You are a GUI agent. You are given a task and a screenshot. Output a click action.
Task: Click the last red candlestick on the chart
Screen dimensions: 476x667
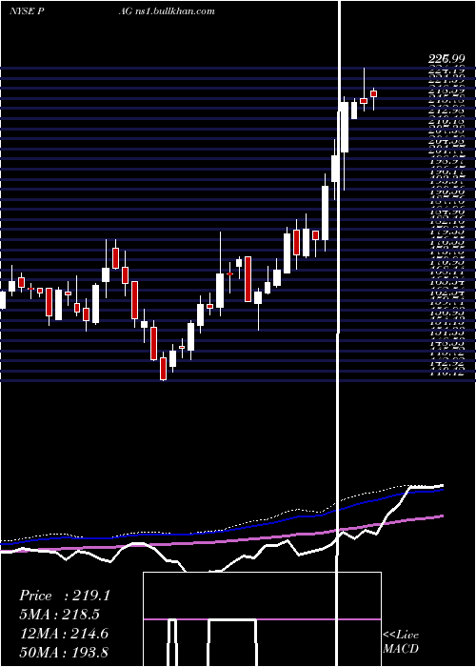click(x=374, y=94)
